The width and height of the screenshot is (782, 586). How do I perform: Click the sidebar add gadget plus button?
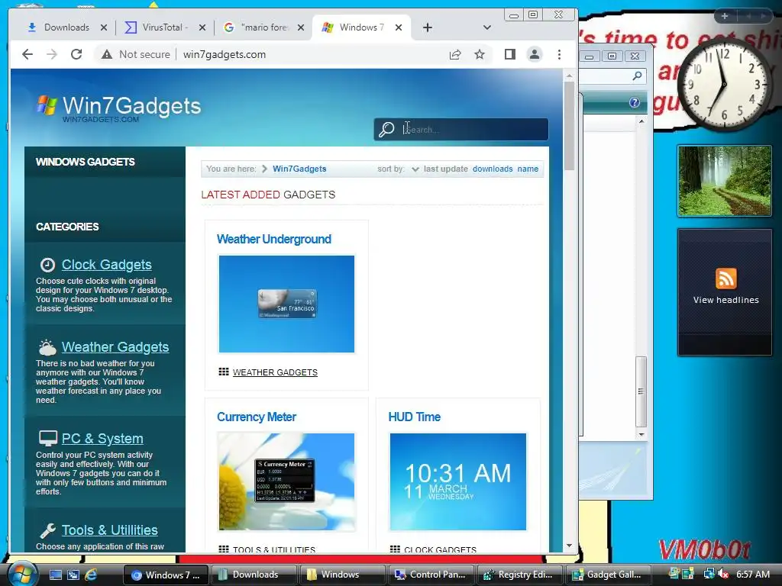coord(724,16)
